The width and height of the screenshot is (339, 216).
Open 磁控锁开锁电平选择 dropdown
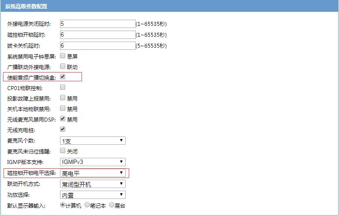[x=92, y=173]
